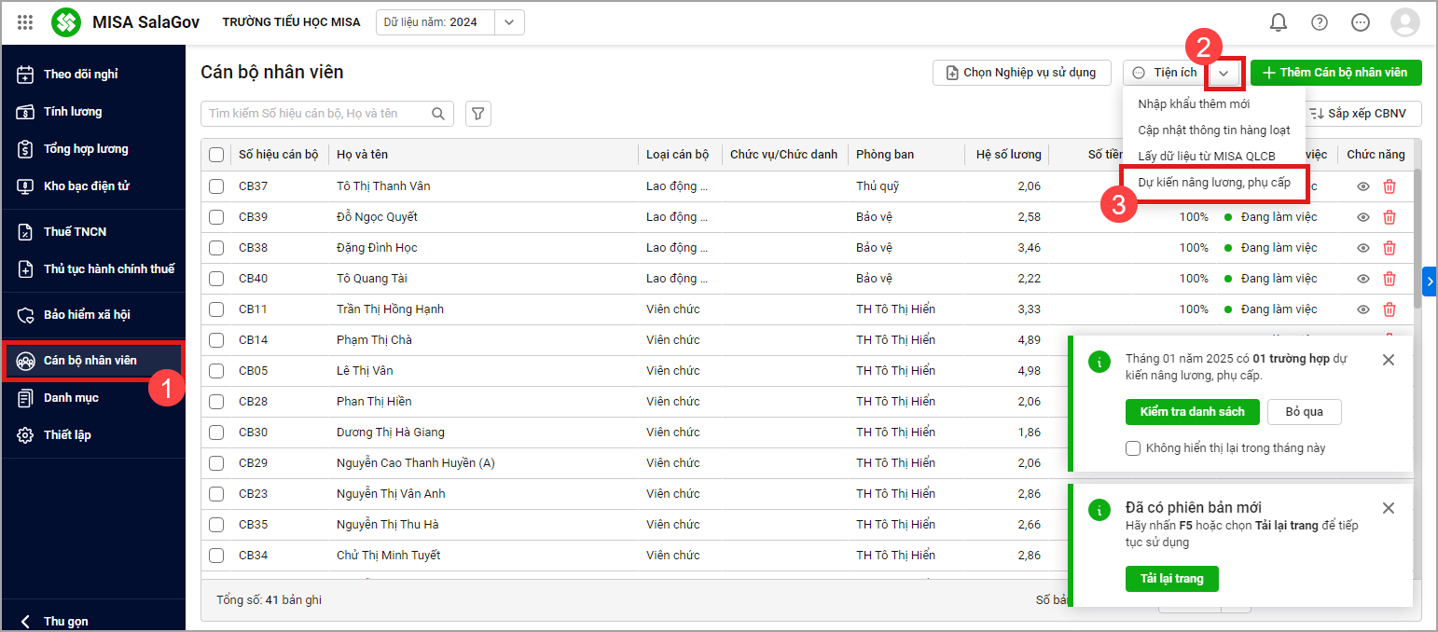
Task: Click the Tiện ích dropdown arrow
Action: 1225,73
